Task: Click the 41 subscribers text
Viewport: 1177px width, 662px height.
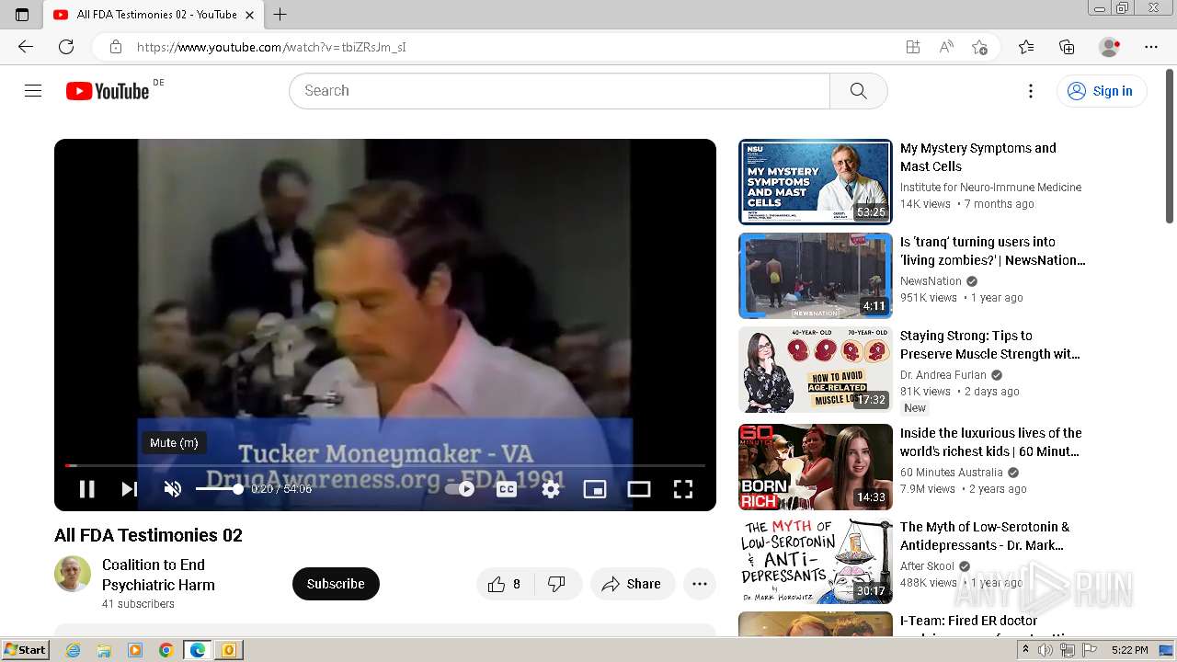Action: point(138,604)
